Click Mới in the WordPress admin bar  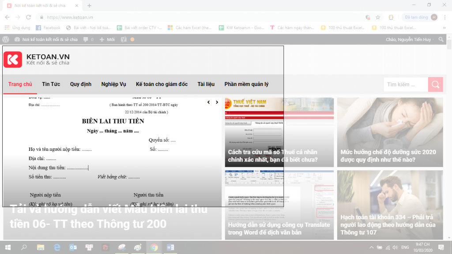point(107,39)
